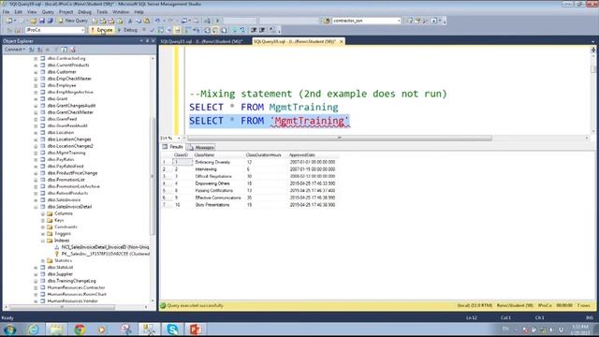Image resolution: width=599 pixels, height=337 pixels.
Task: Select the dbo.Customer table
Action: [x=62, y=72]
